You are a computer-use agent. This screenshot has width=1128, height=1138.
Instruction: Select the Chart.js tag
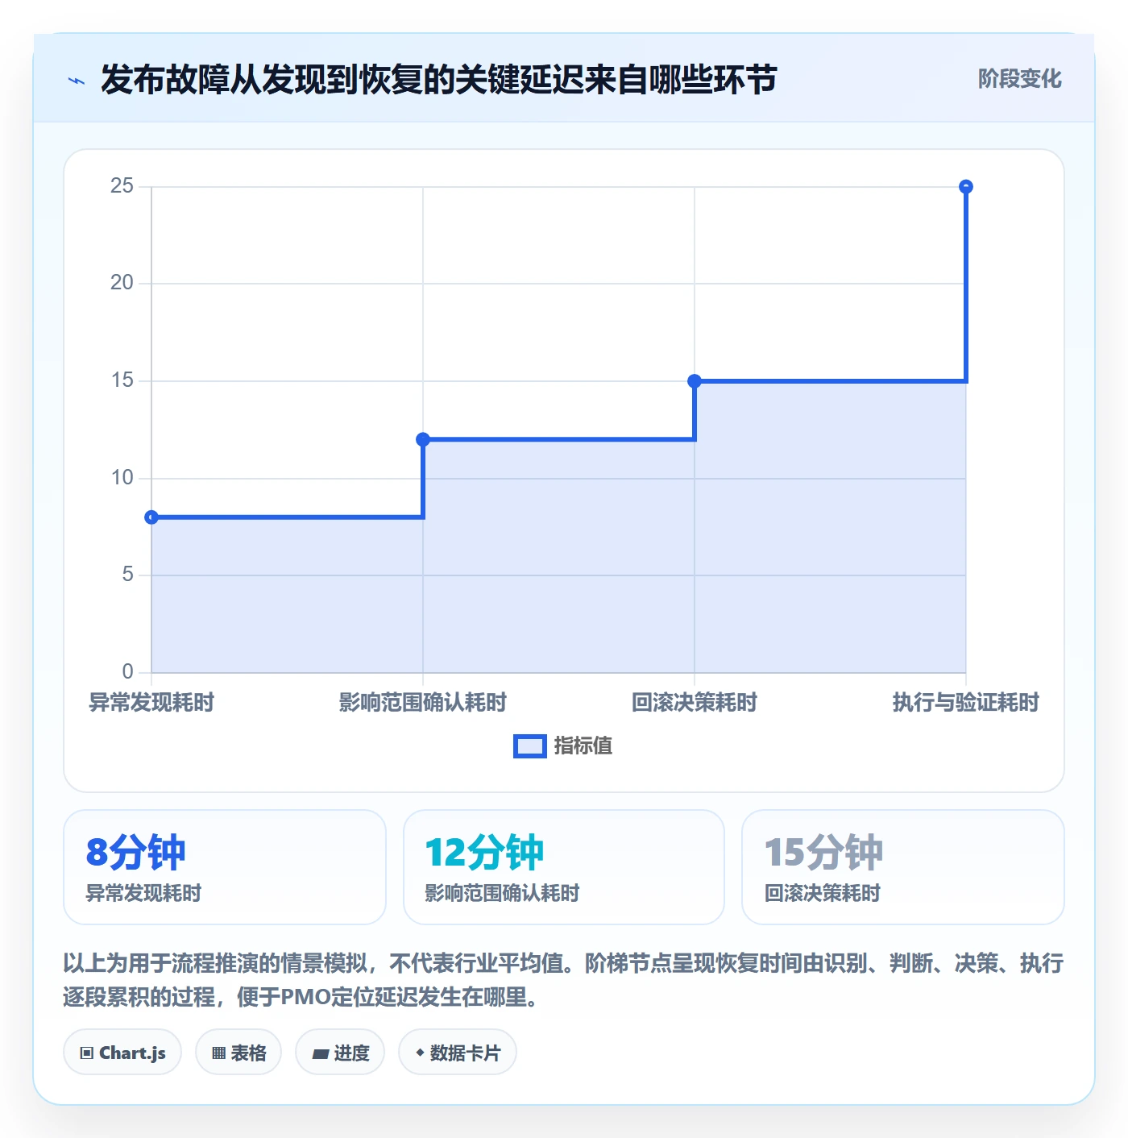(x=122, y=1052)
